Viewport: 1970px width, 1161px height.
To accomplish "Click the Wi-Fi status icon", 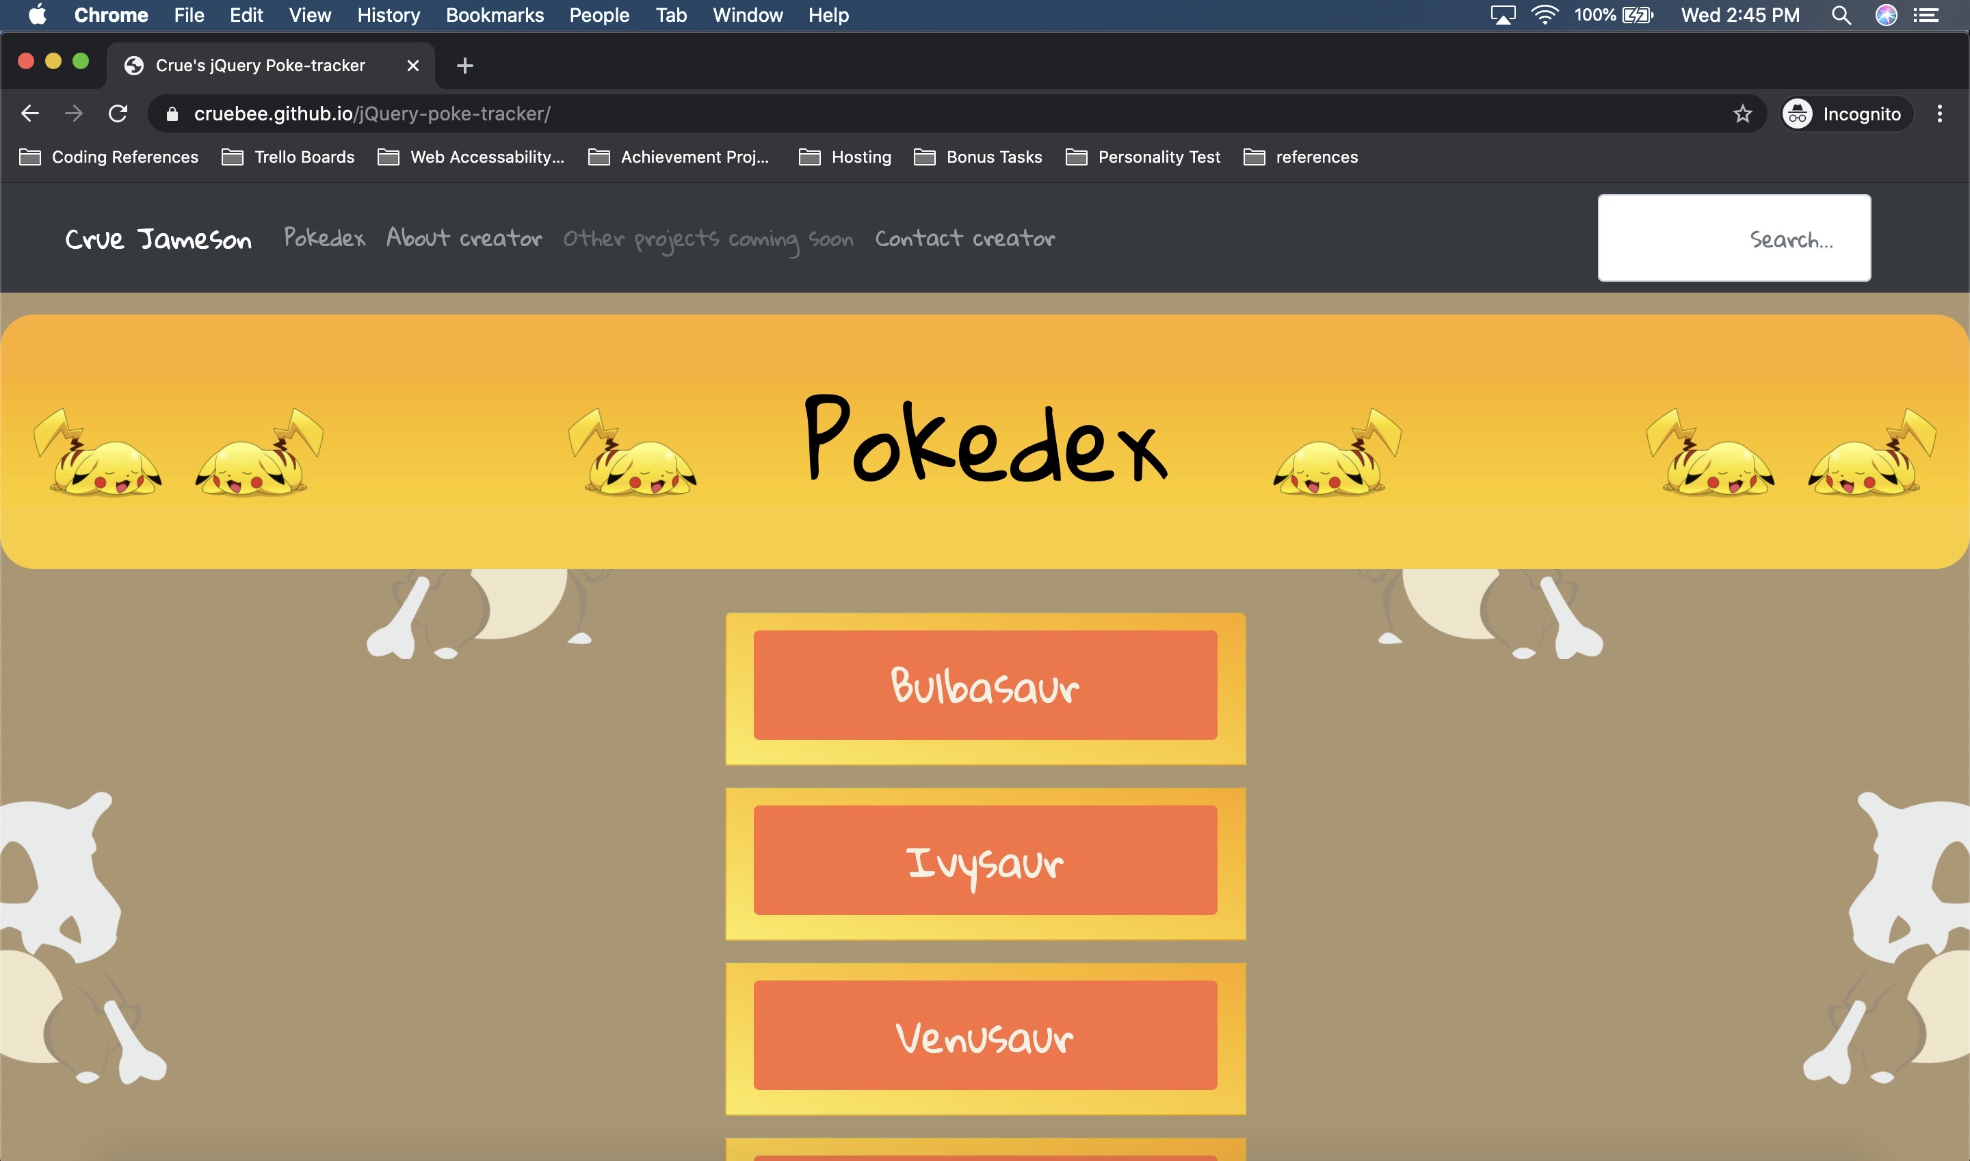I will point(1545,15).
